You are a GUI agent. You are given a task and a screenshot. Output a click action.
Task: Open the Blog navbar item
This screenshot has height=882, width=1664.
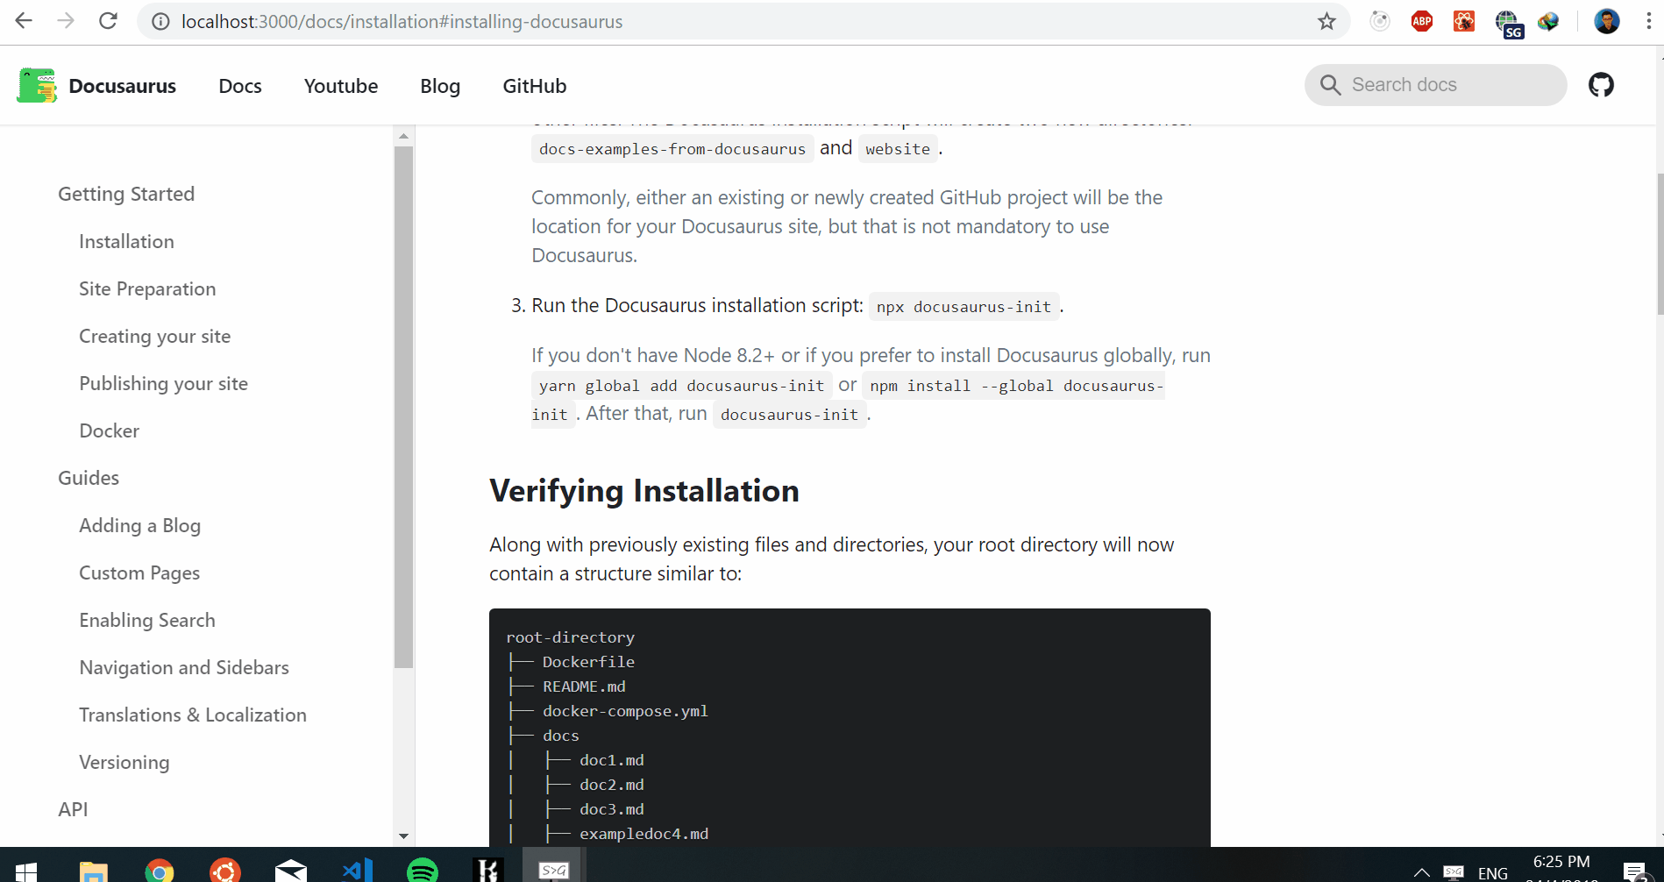point(440,86)
